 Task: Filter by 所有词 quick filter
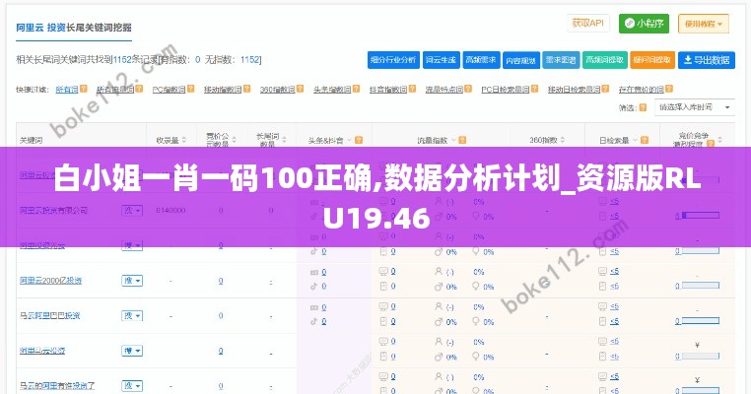[67, 89]
